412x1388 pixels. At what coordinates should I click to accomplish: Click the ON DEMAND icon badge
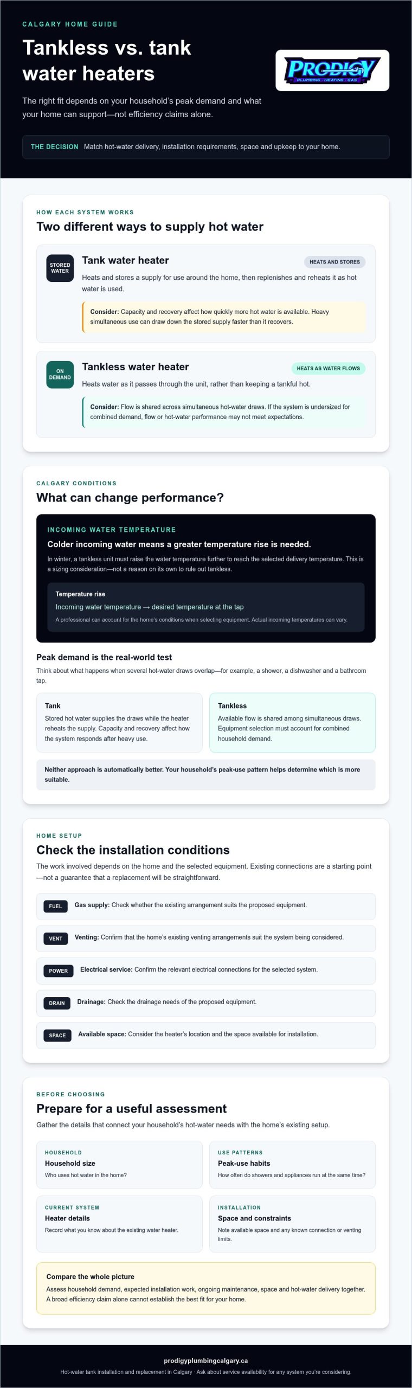tap(60, 375)
